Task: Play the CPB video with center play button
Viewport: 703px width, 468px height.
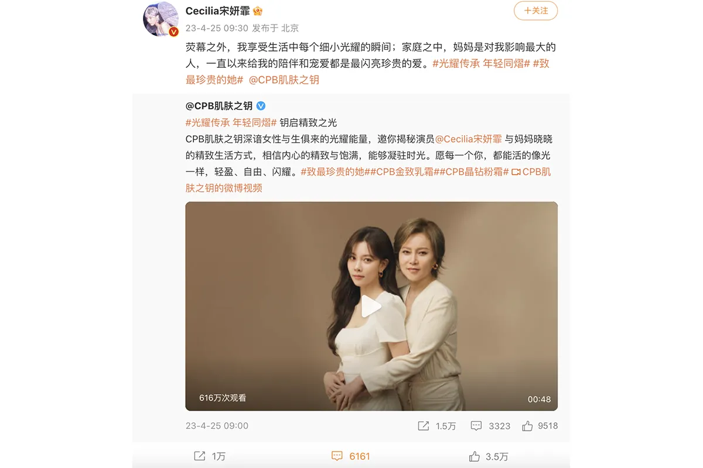Action: 371,307
